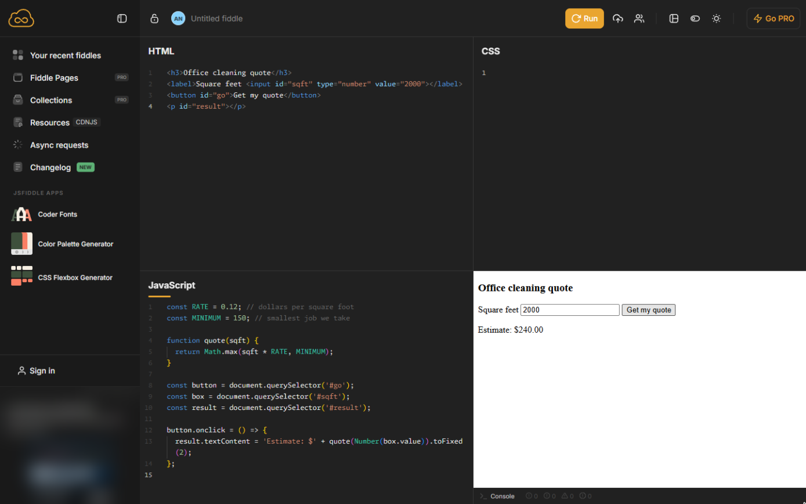Click the Untitled fiddle title field
Image resolution: width=806 pixels, height=504 pixels.
tap(216, 19)
